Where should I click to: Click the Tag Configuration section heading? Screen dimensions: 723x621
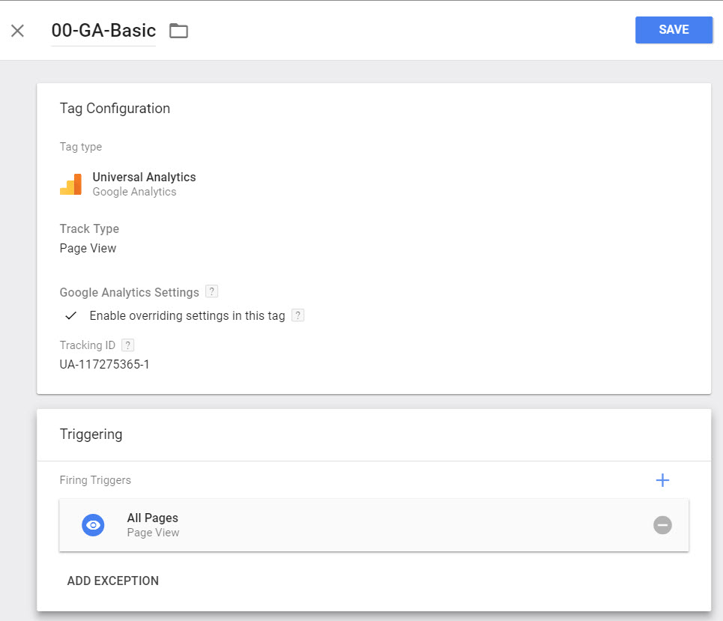click(x=115, y=109)
